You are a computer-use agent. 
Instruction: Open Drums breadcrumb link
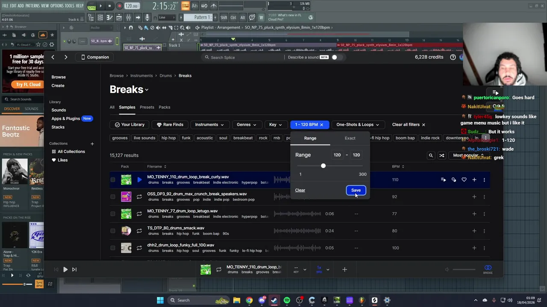click(166, 75)
